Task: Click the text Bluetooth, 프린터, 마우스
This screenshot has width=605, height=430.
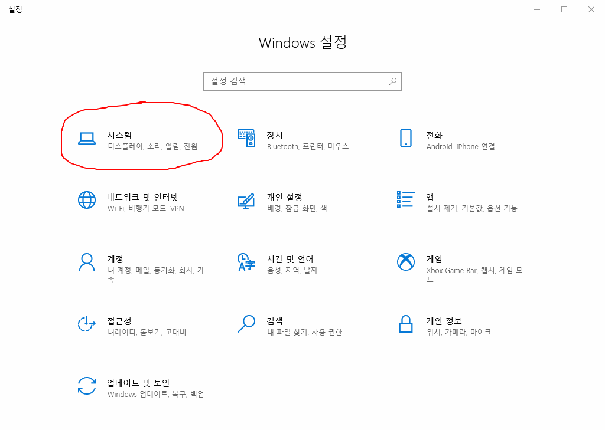Action: coord(307,146)
